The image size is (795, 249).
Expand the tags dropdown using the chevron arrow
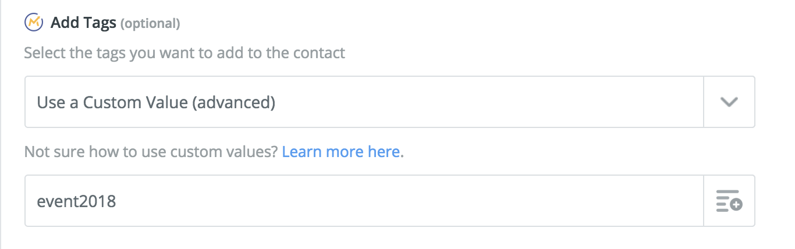[x=729, y=102]
